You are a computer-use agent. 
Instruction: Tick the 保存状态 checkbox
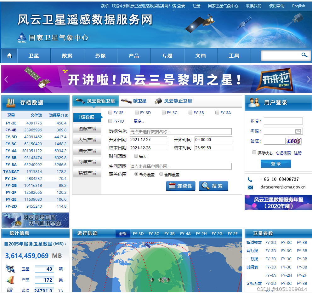point(254,153)
